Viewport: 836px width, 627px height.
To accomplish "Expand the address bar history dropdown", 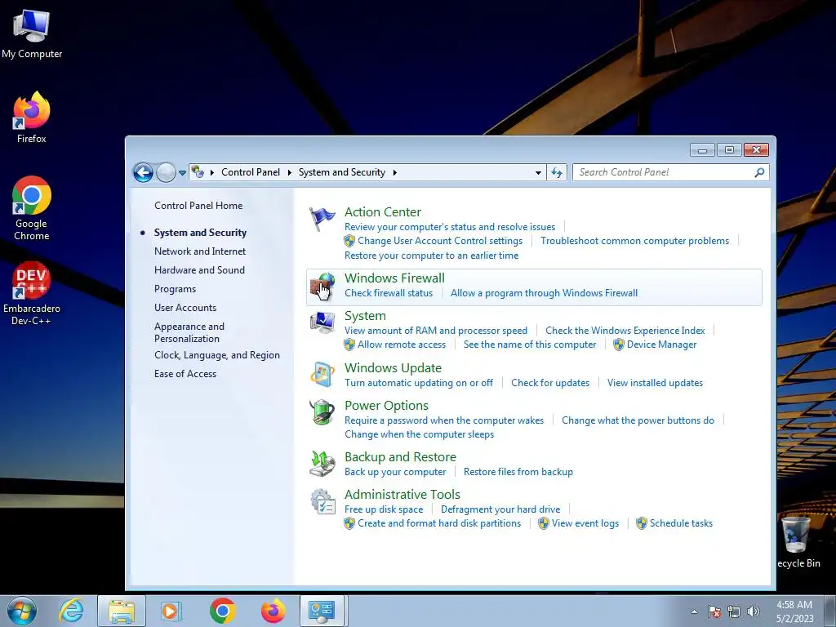I will (x=538, y=173).
